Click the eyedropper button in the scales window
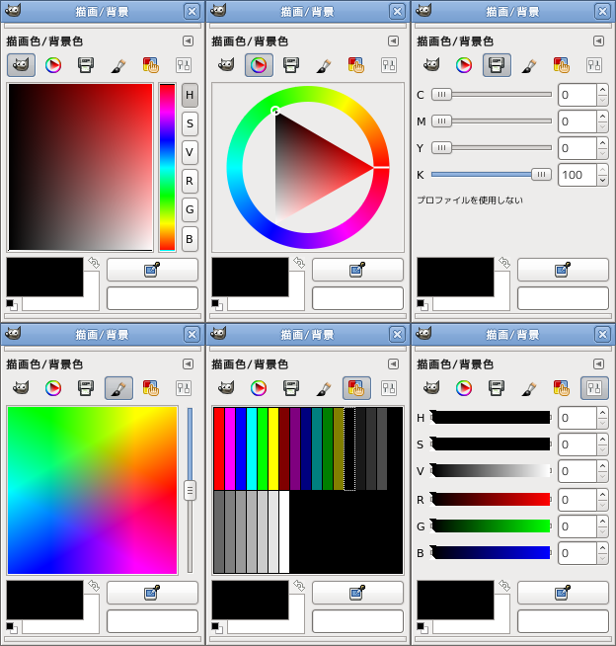The height and width of the screenshot is (646, 616). 563,593
